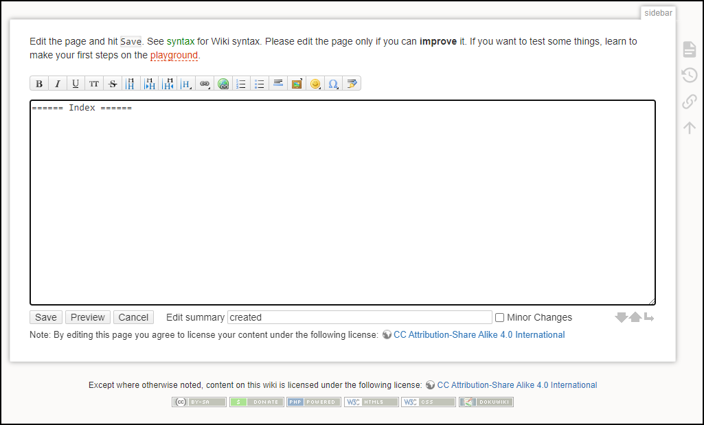
Task: Open the syntax help link
Action: click(181, 41)
